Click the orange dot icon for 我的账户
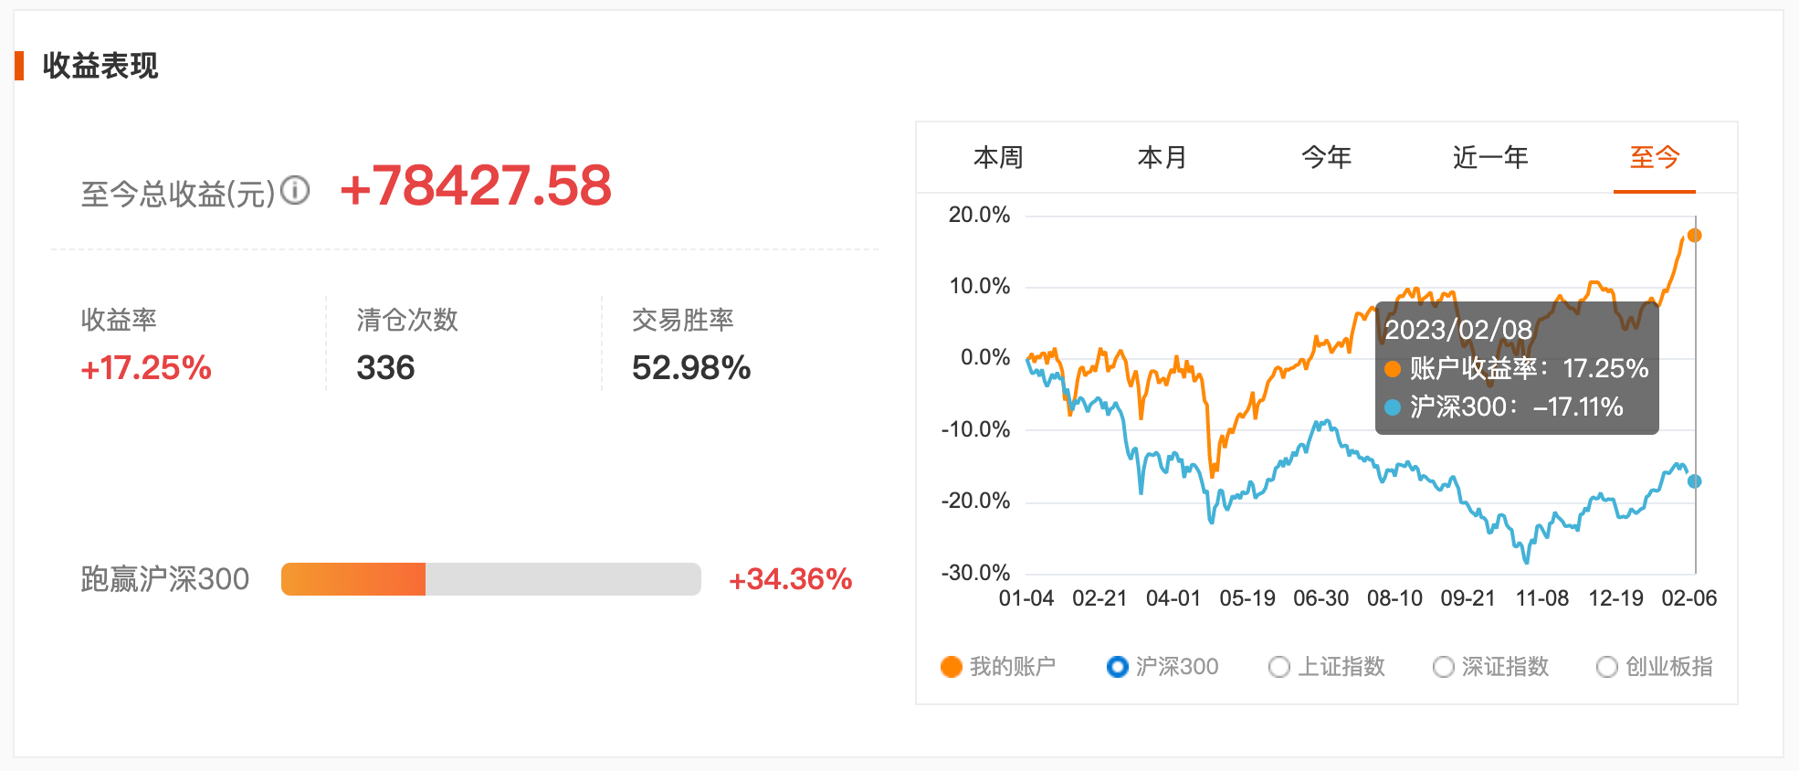Screen dimensions: 1799x771 click(x=950, y=667)
